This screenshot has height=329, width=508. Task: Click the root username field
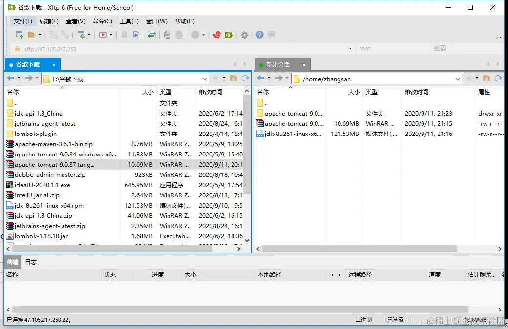point(393,48)
